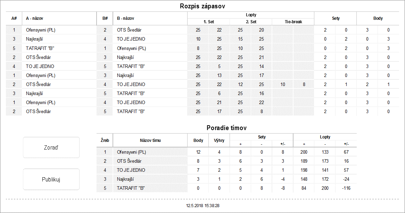Image resolution: width=405 pixels, height=213 pixels.
Task: Click the "Poradie tímov" heading
Action: coord(226,128)
